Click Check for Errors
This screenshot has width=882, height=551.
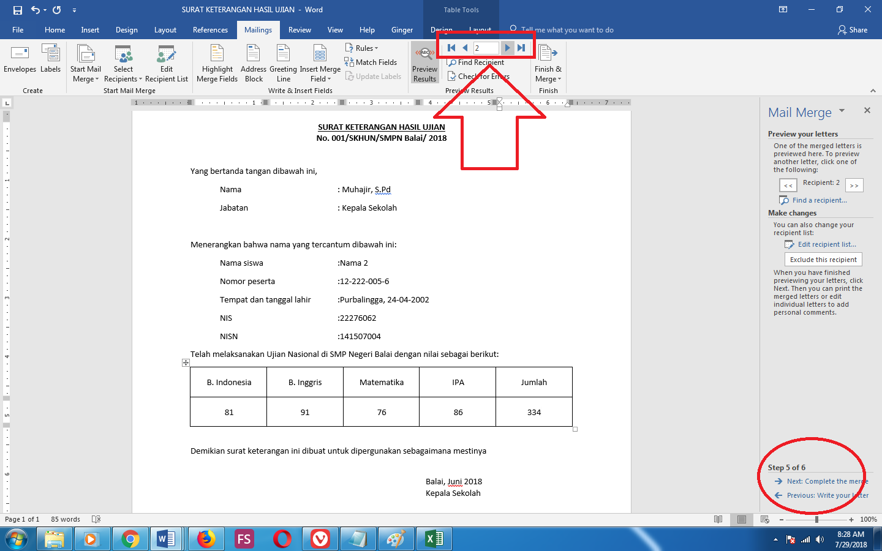(478, 77)
